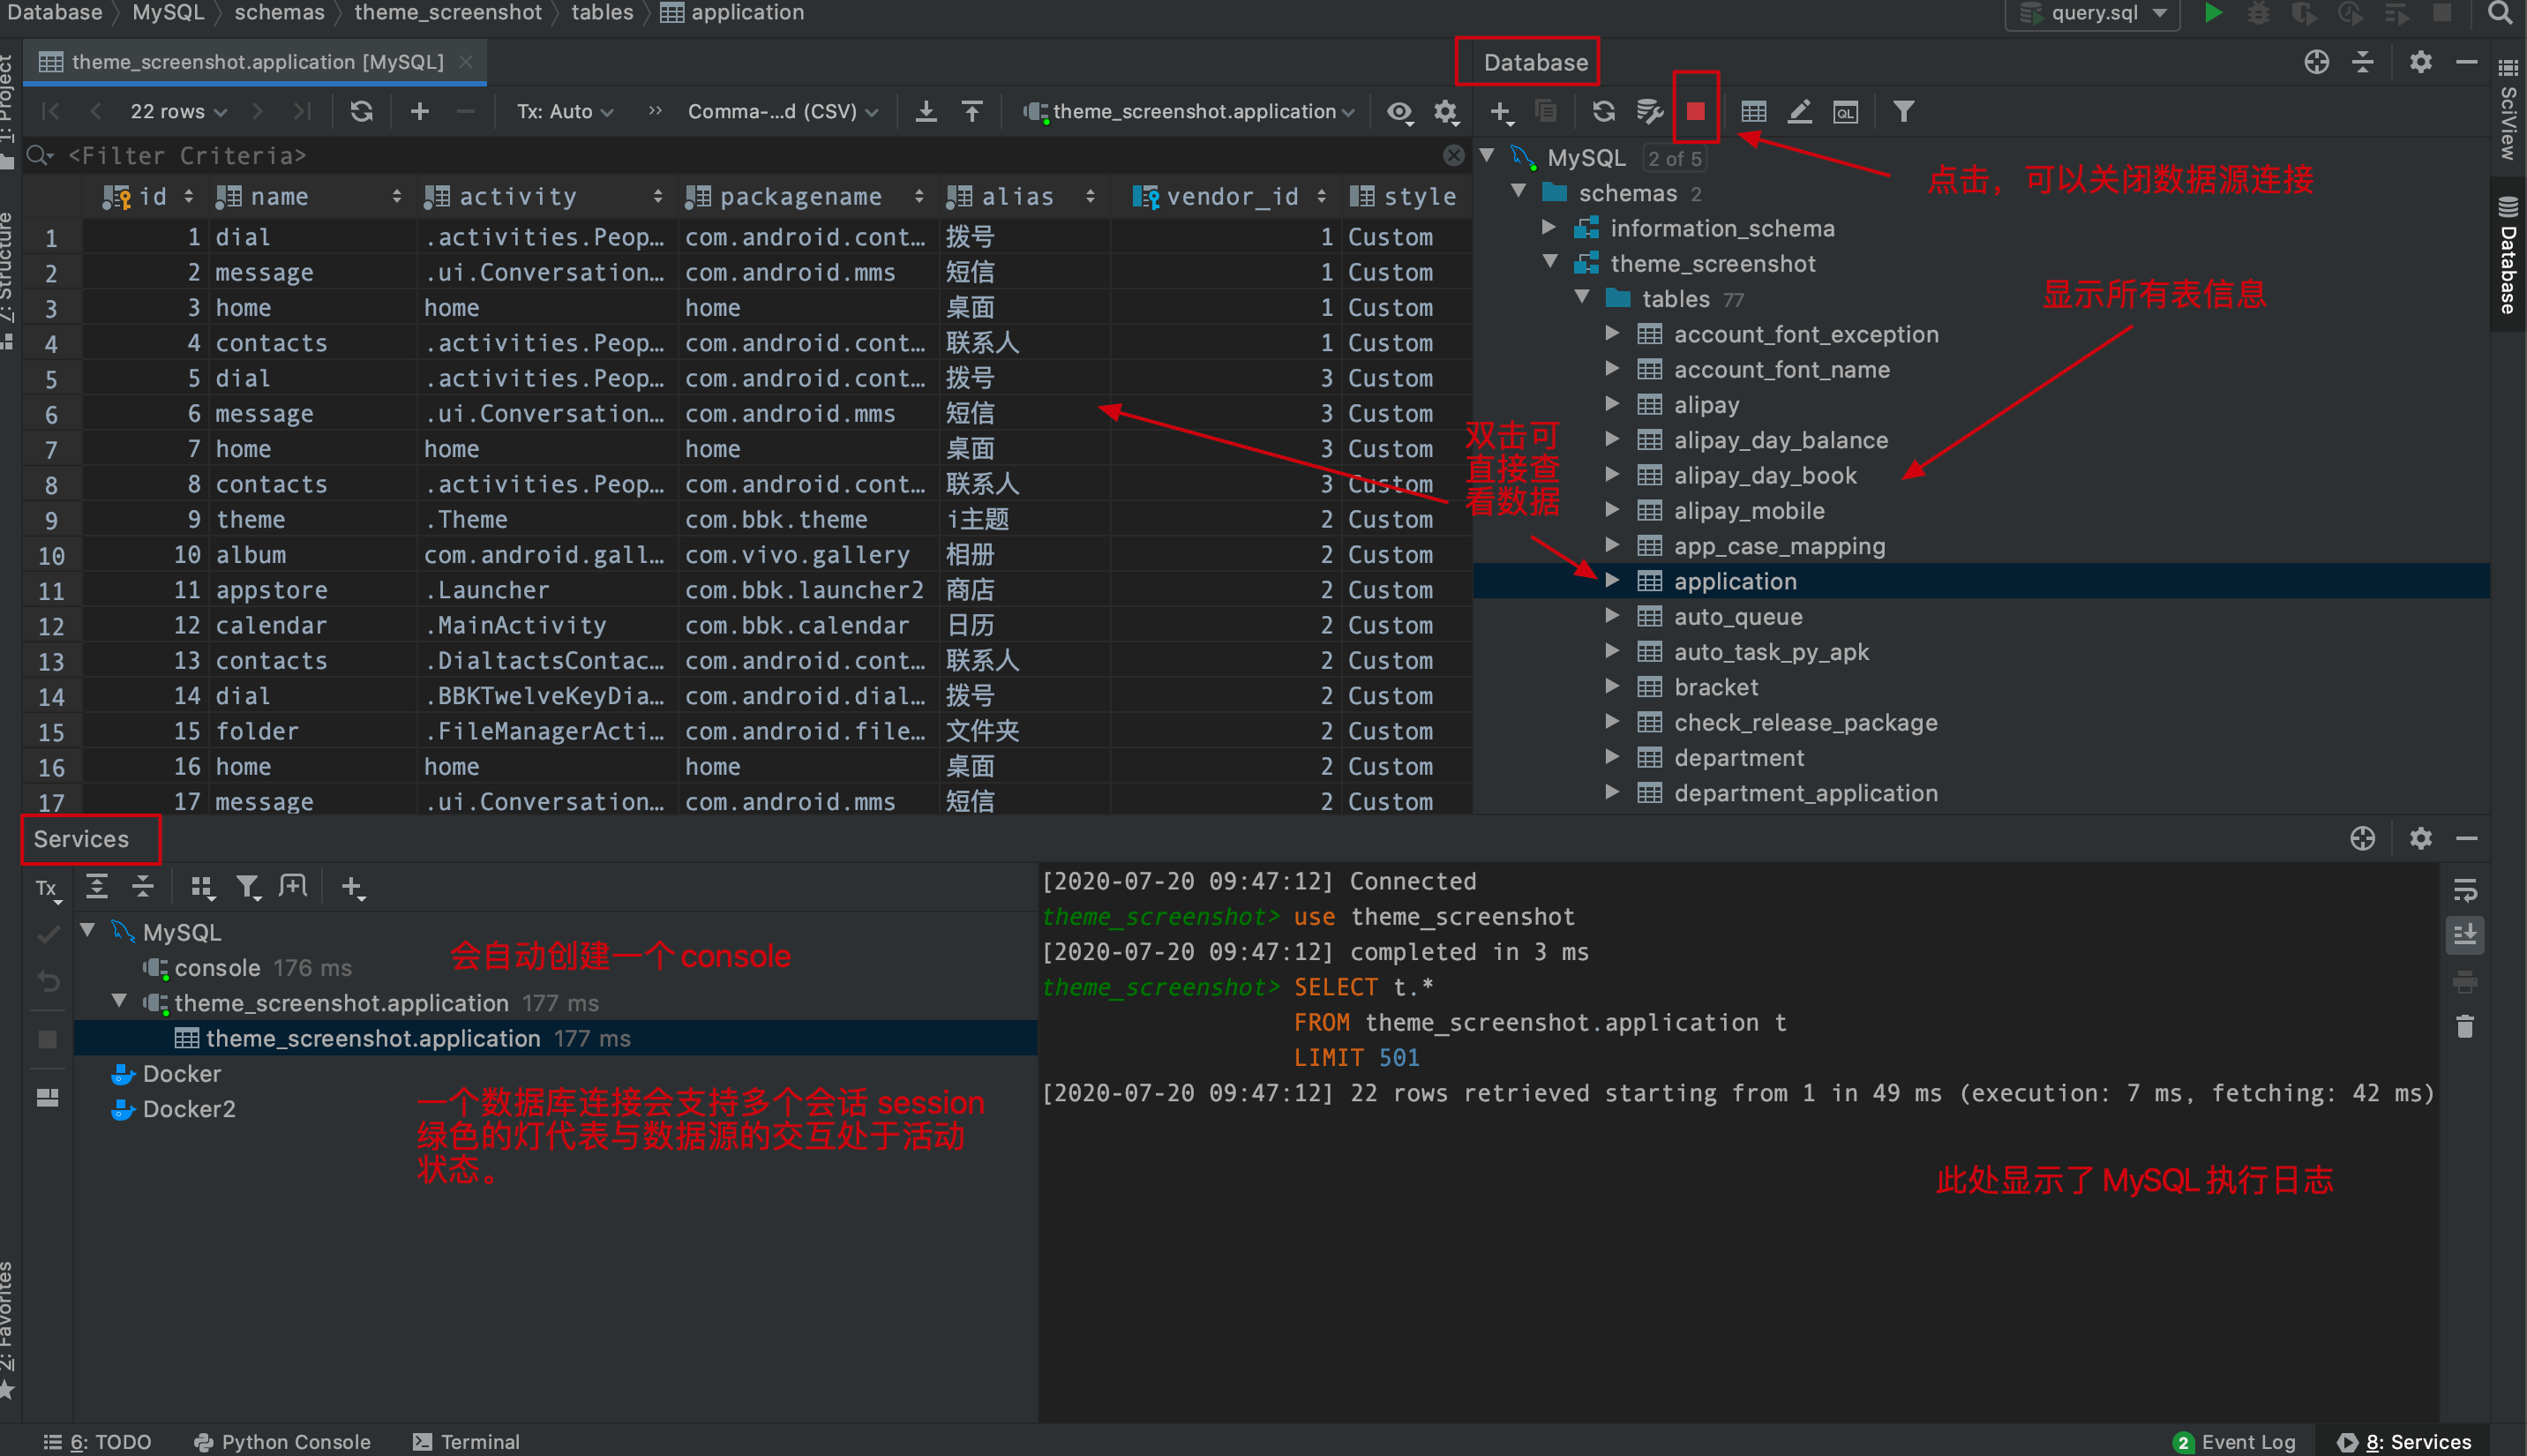Click the schemas breadcrumb item
The height and width of the screenshot is (1456, 2527).
click(279, 13)
